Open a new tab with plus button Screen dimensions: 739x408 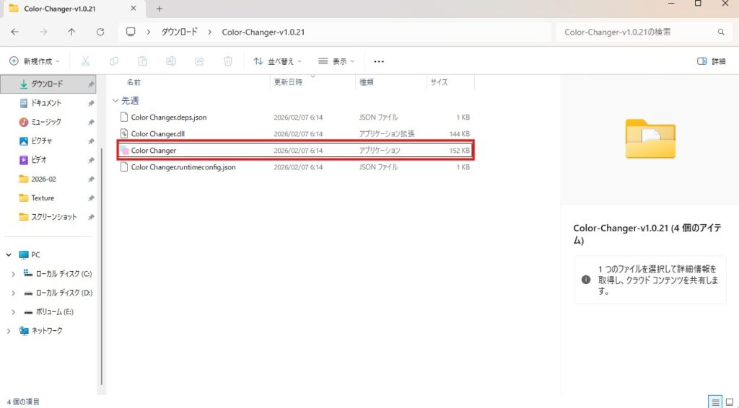pos(159,9)
